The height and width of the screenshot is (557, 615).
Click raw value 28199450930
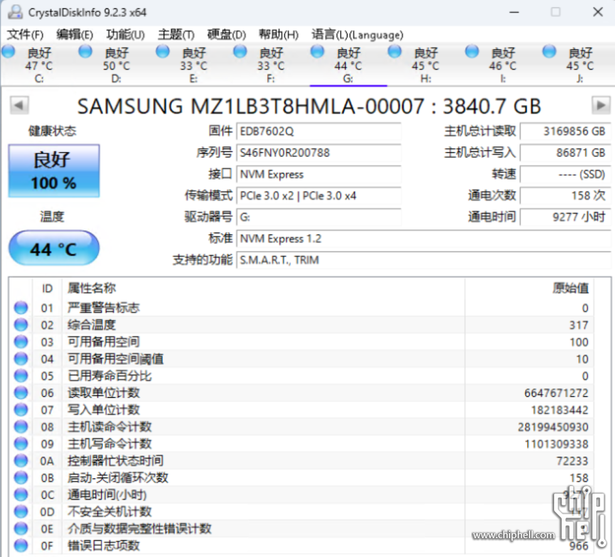(x=553, y=426)
